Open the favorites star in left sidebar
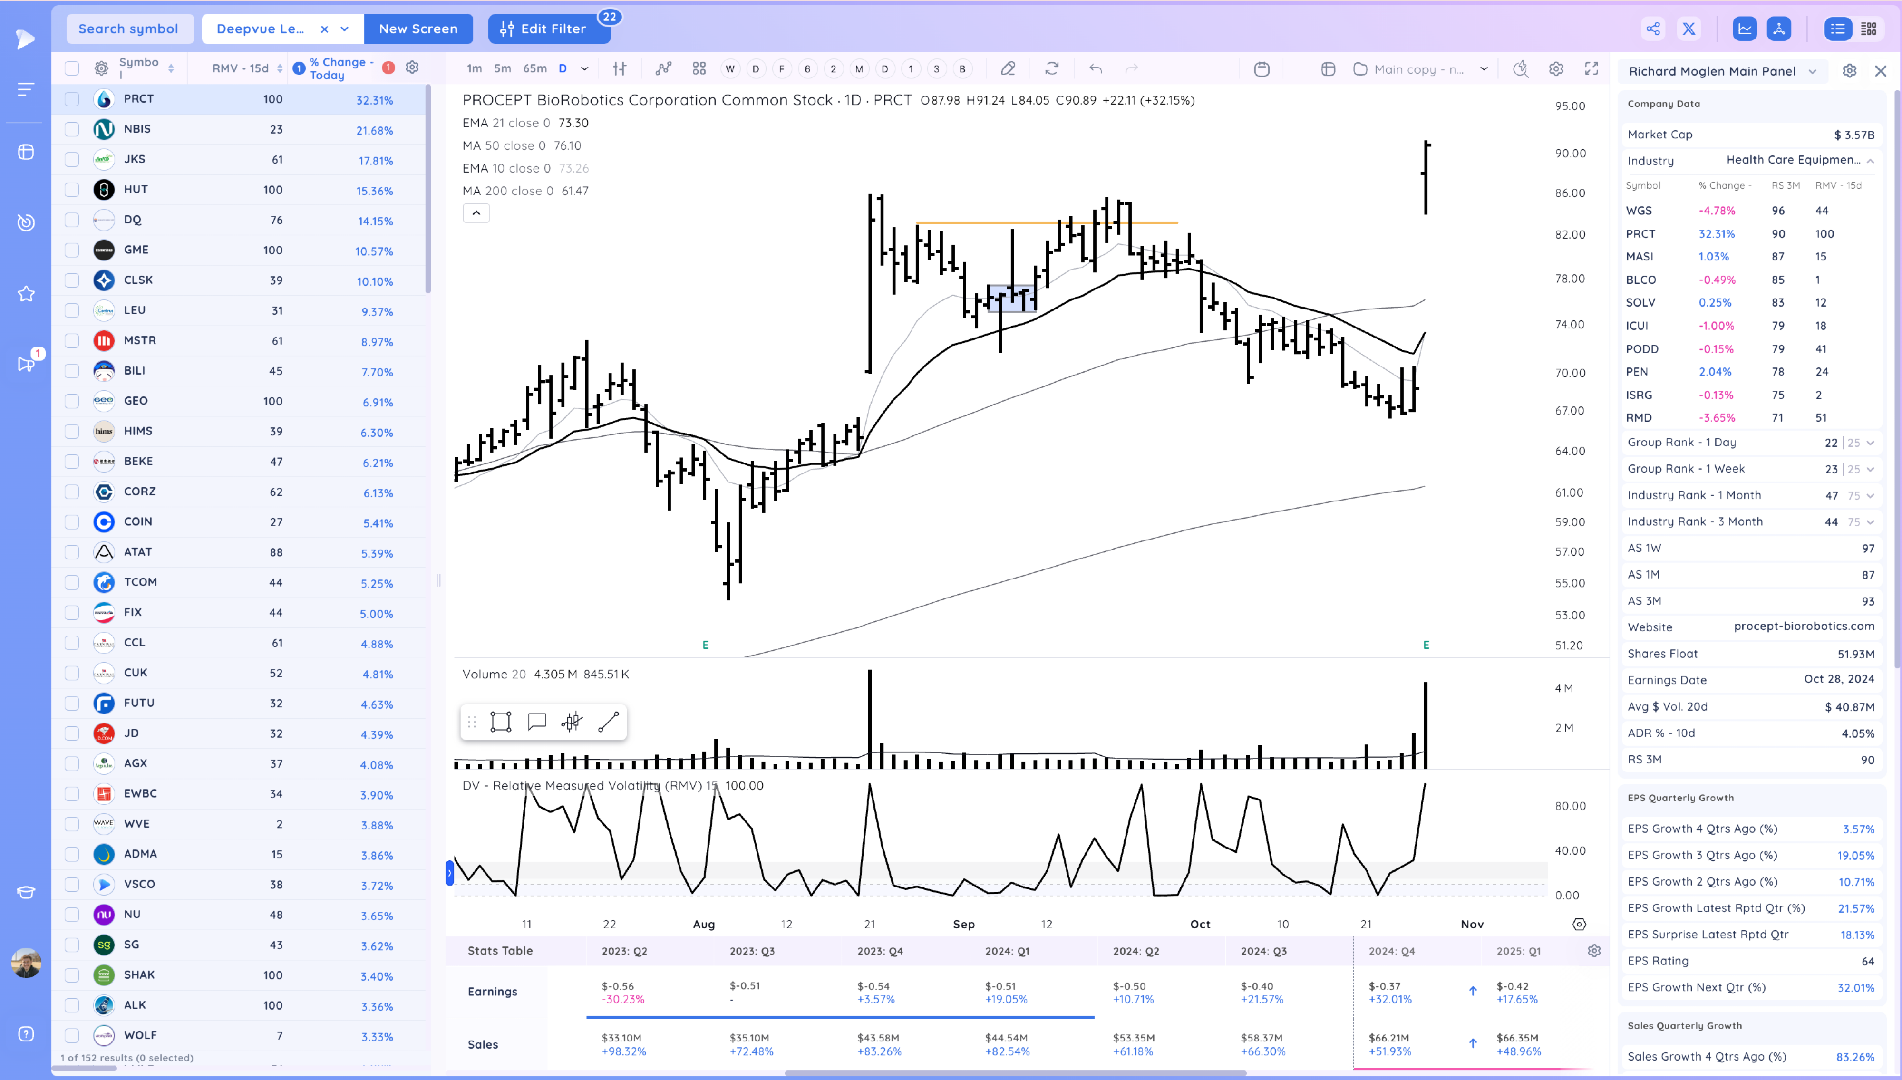Screen dimensions: 1902x1080 (26, 294)
